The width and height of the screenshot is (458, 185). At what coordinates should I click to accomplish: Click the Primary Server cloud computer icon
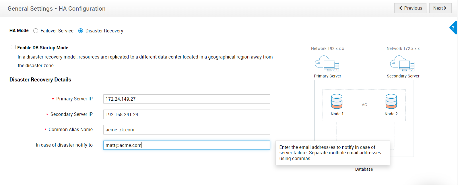pos(327,63)
